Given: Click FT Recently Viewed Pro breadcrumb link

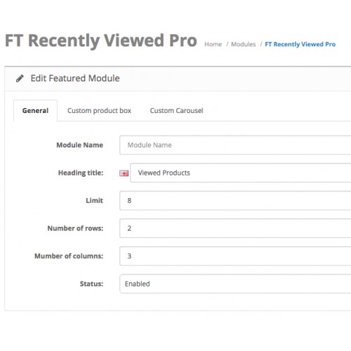Looking at the screenshot, I should [x=300, y=44].
